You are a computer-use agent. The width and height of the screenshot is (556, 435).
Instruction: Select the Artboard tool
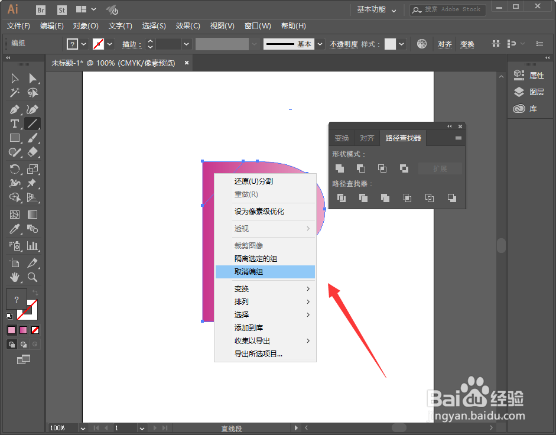coord(15,263)
